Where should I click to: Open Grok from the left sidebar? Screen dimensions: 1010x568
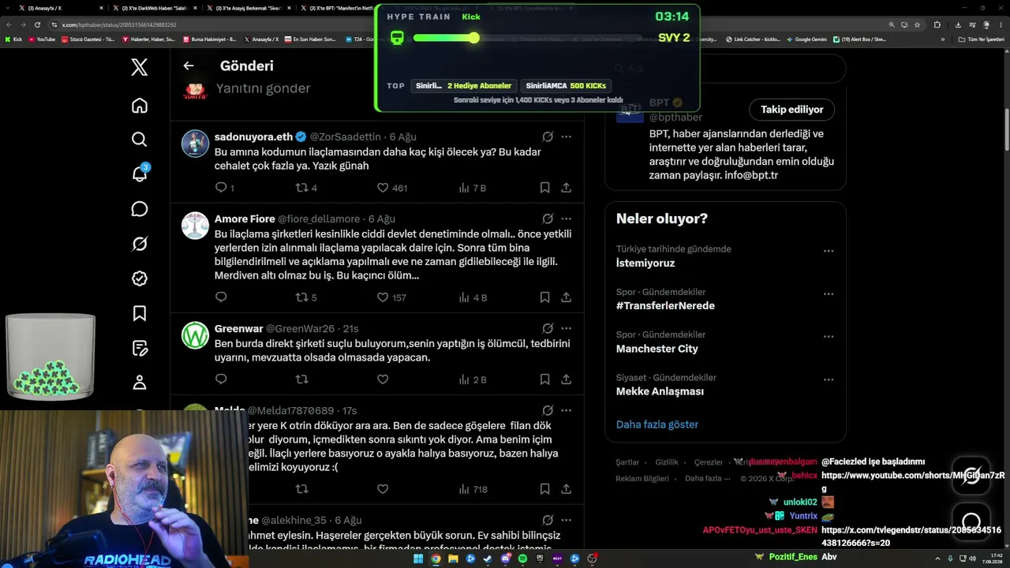coord(140,244)
